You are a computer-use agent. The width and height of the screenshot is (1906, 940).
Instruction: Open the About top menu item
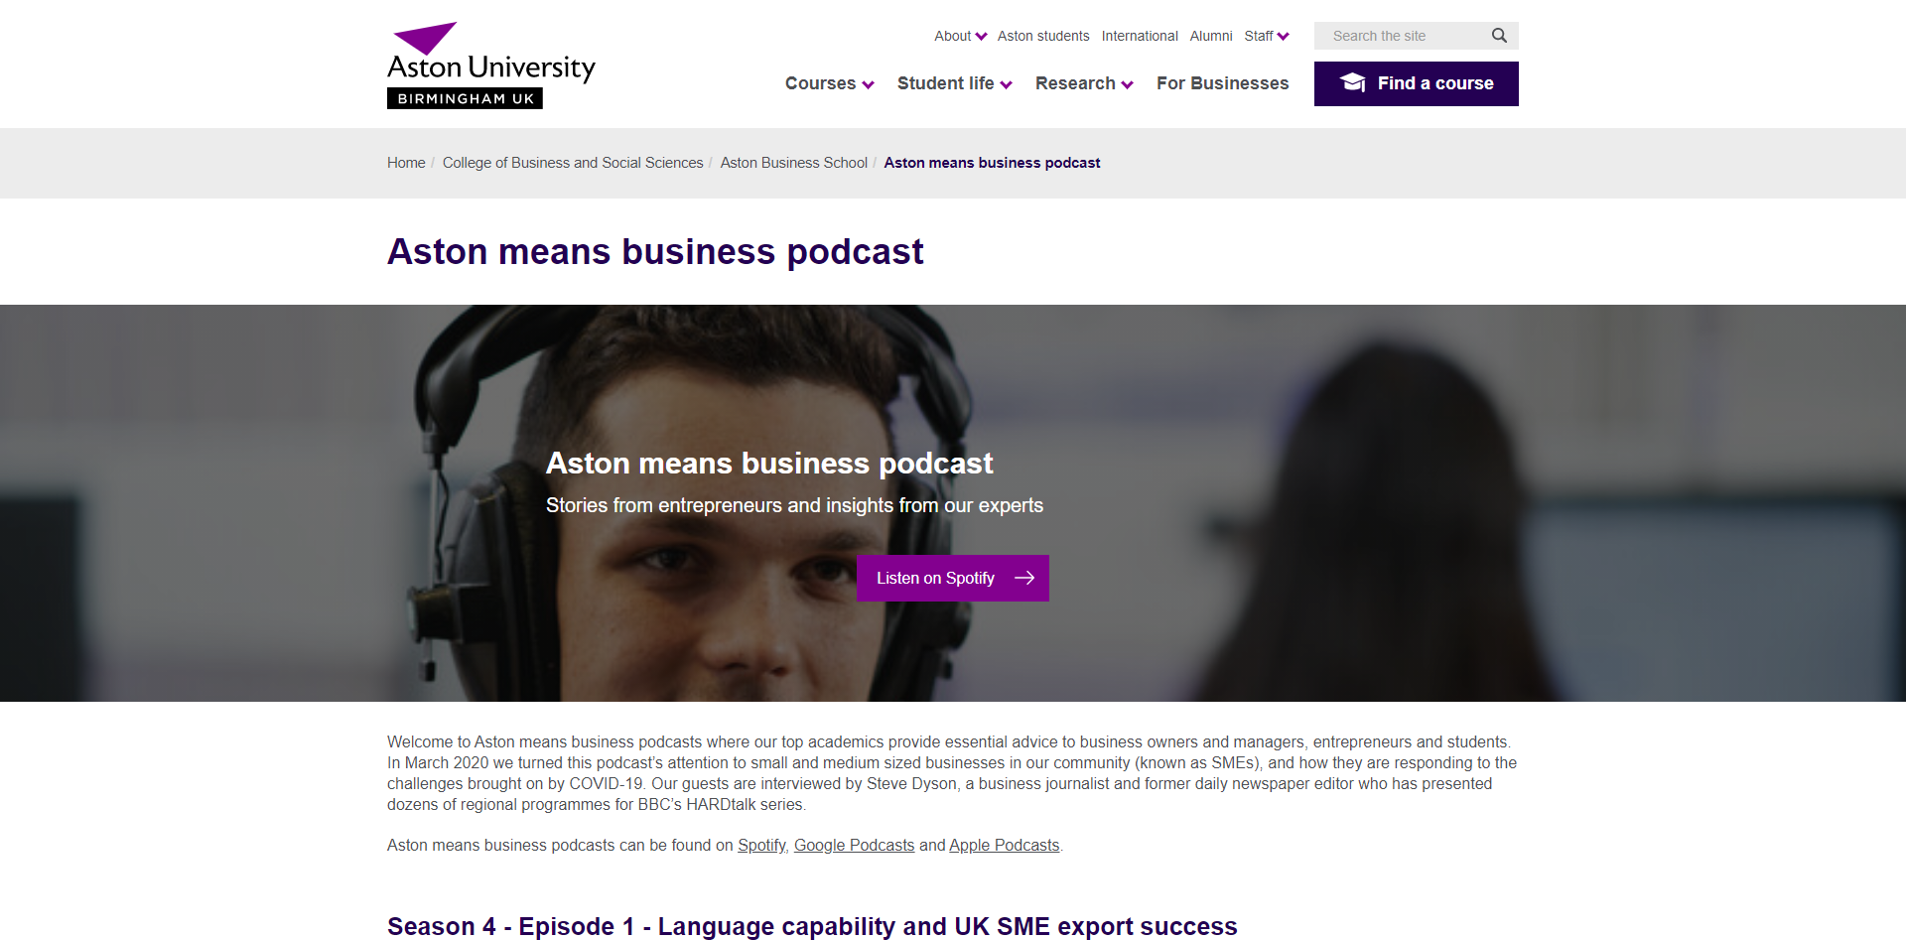point(952,36)
